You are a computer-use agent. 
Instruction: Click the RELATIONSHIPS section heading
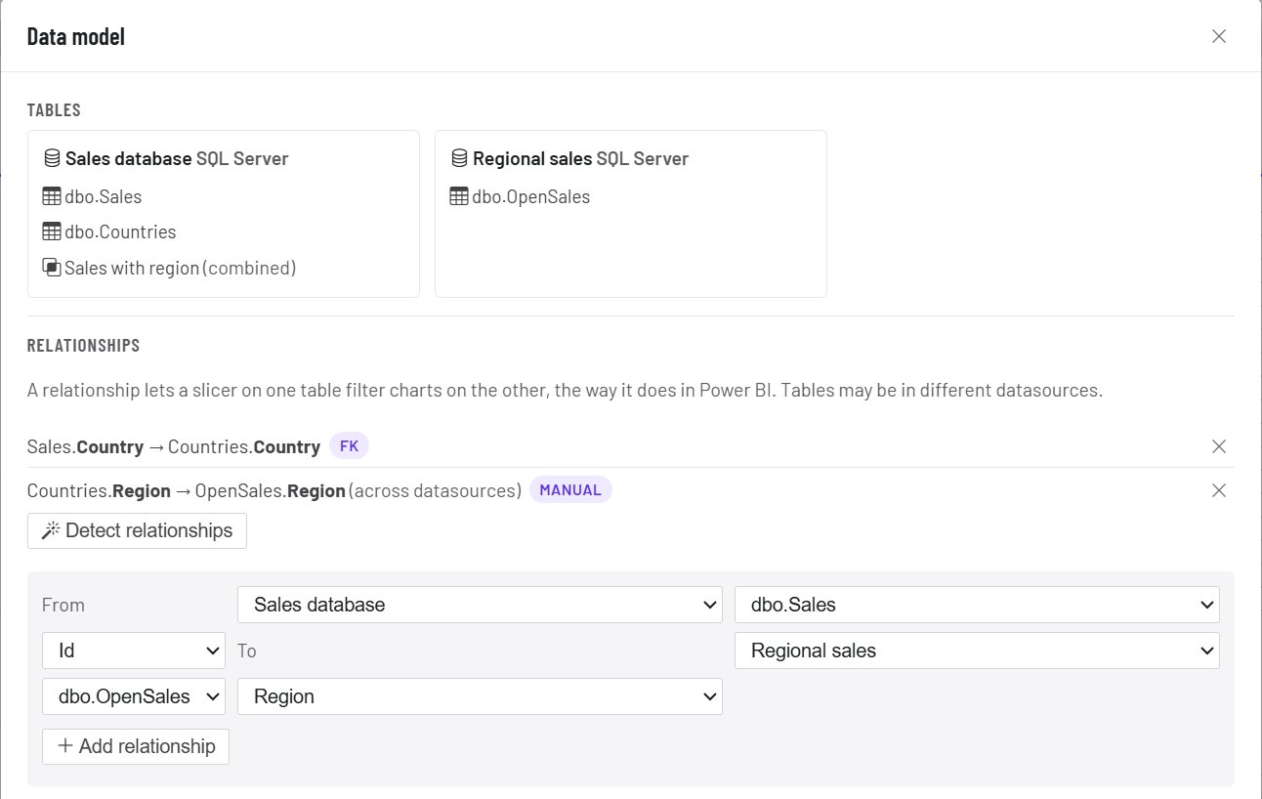(83, 346)
